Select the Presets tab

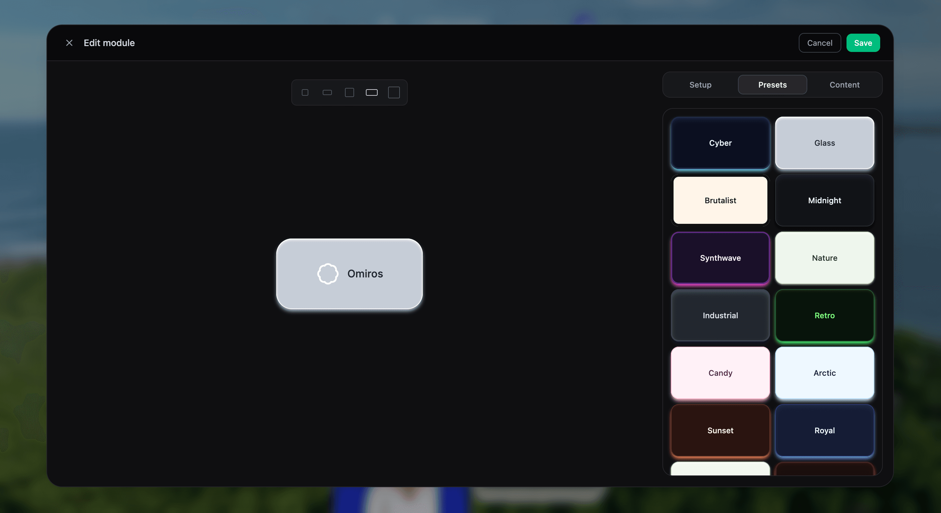[772, 85]
